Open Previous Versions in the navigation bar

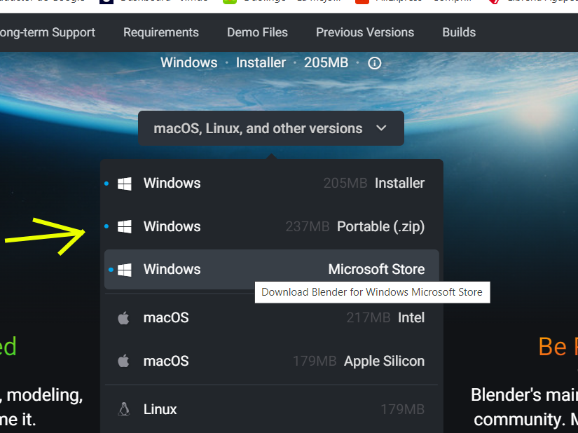tap(365, 32)
